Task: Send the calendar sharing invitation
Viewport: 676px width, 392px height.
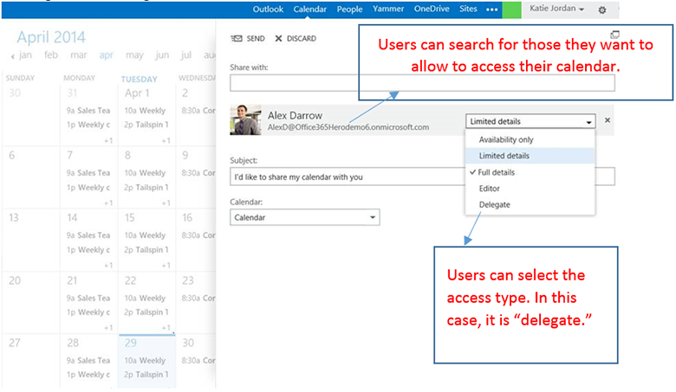Action: 248,39
